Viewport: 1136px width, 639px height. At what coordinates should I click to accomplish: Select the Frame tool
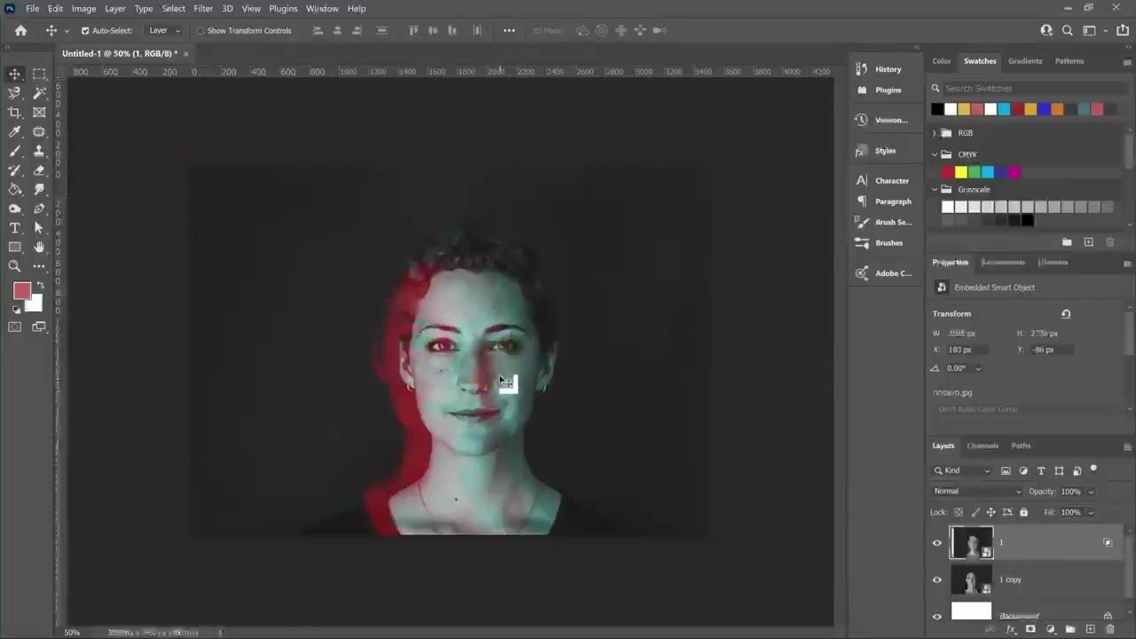pyautogui.click(x=39, y=113)
